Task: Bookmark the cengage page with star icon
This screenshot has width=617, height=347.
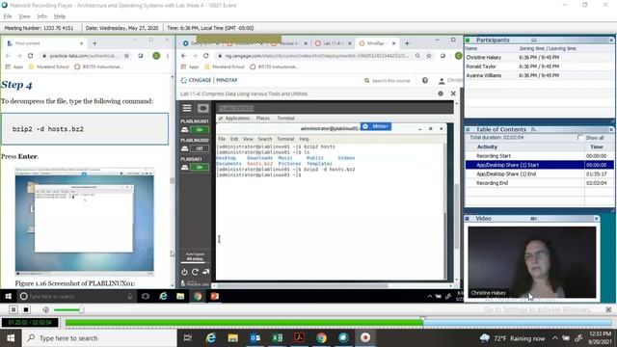Action: point(429,56)
